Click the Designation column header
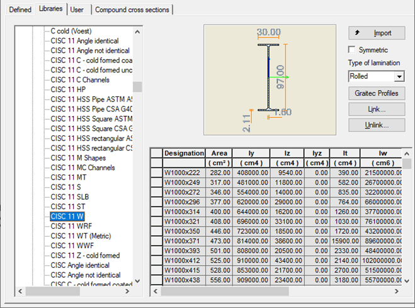 [x=183, y=153]
